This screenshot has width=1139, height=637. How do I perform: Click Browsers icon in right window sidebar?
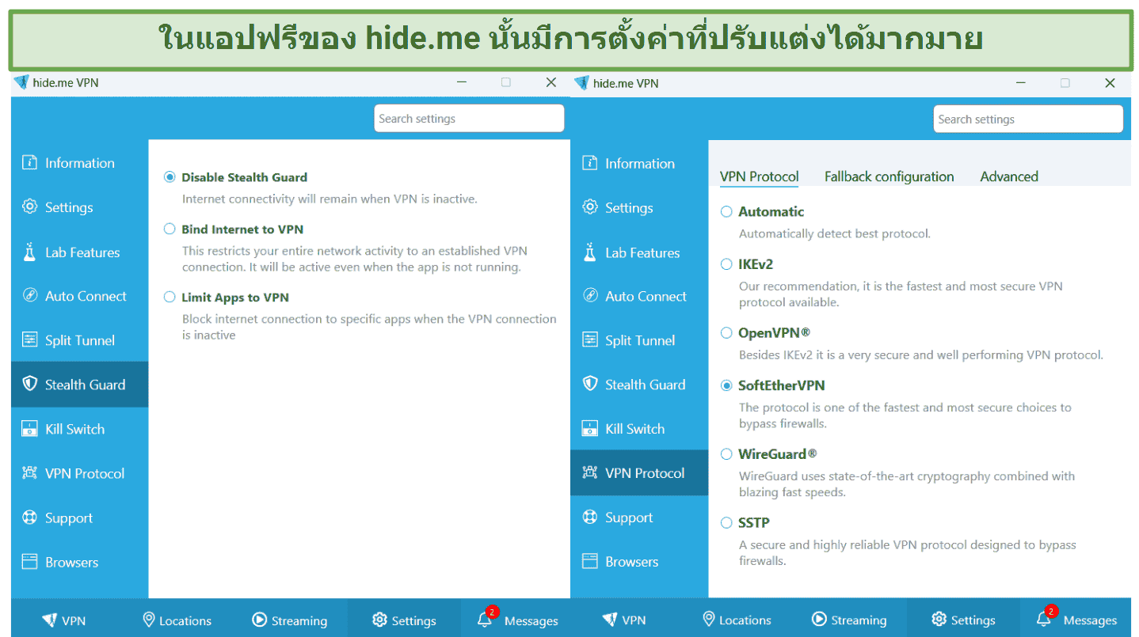[590, 562]
